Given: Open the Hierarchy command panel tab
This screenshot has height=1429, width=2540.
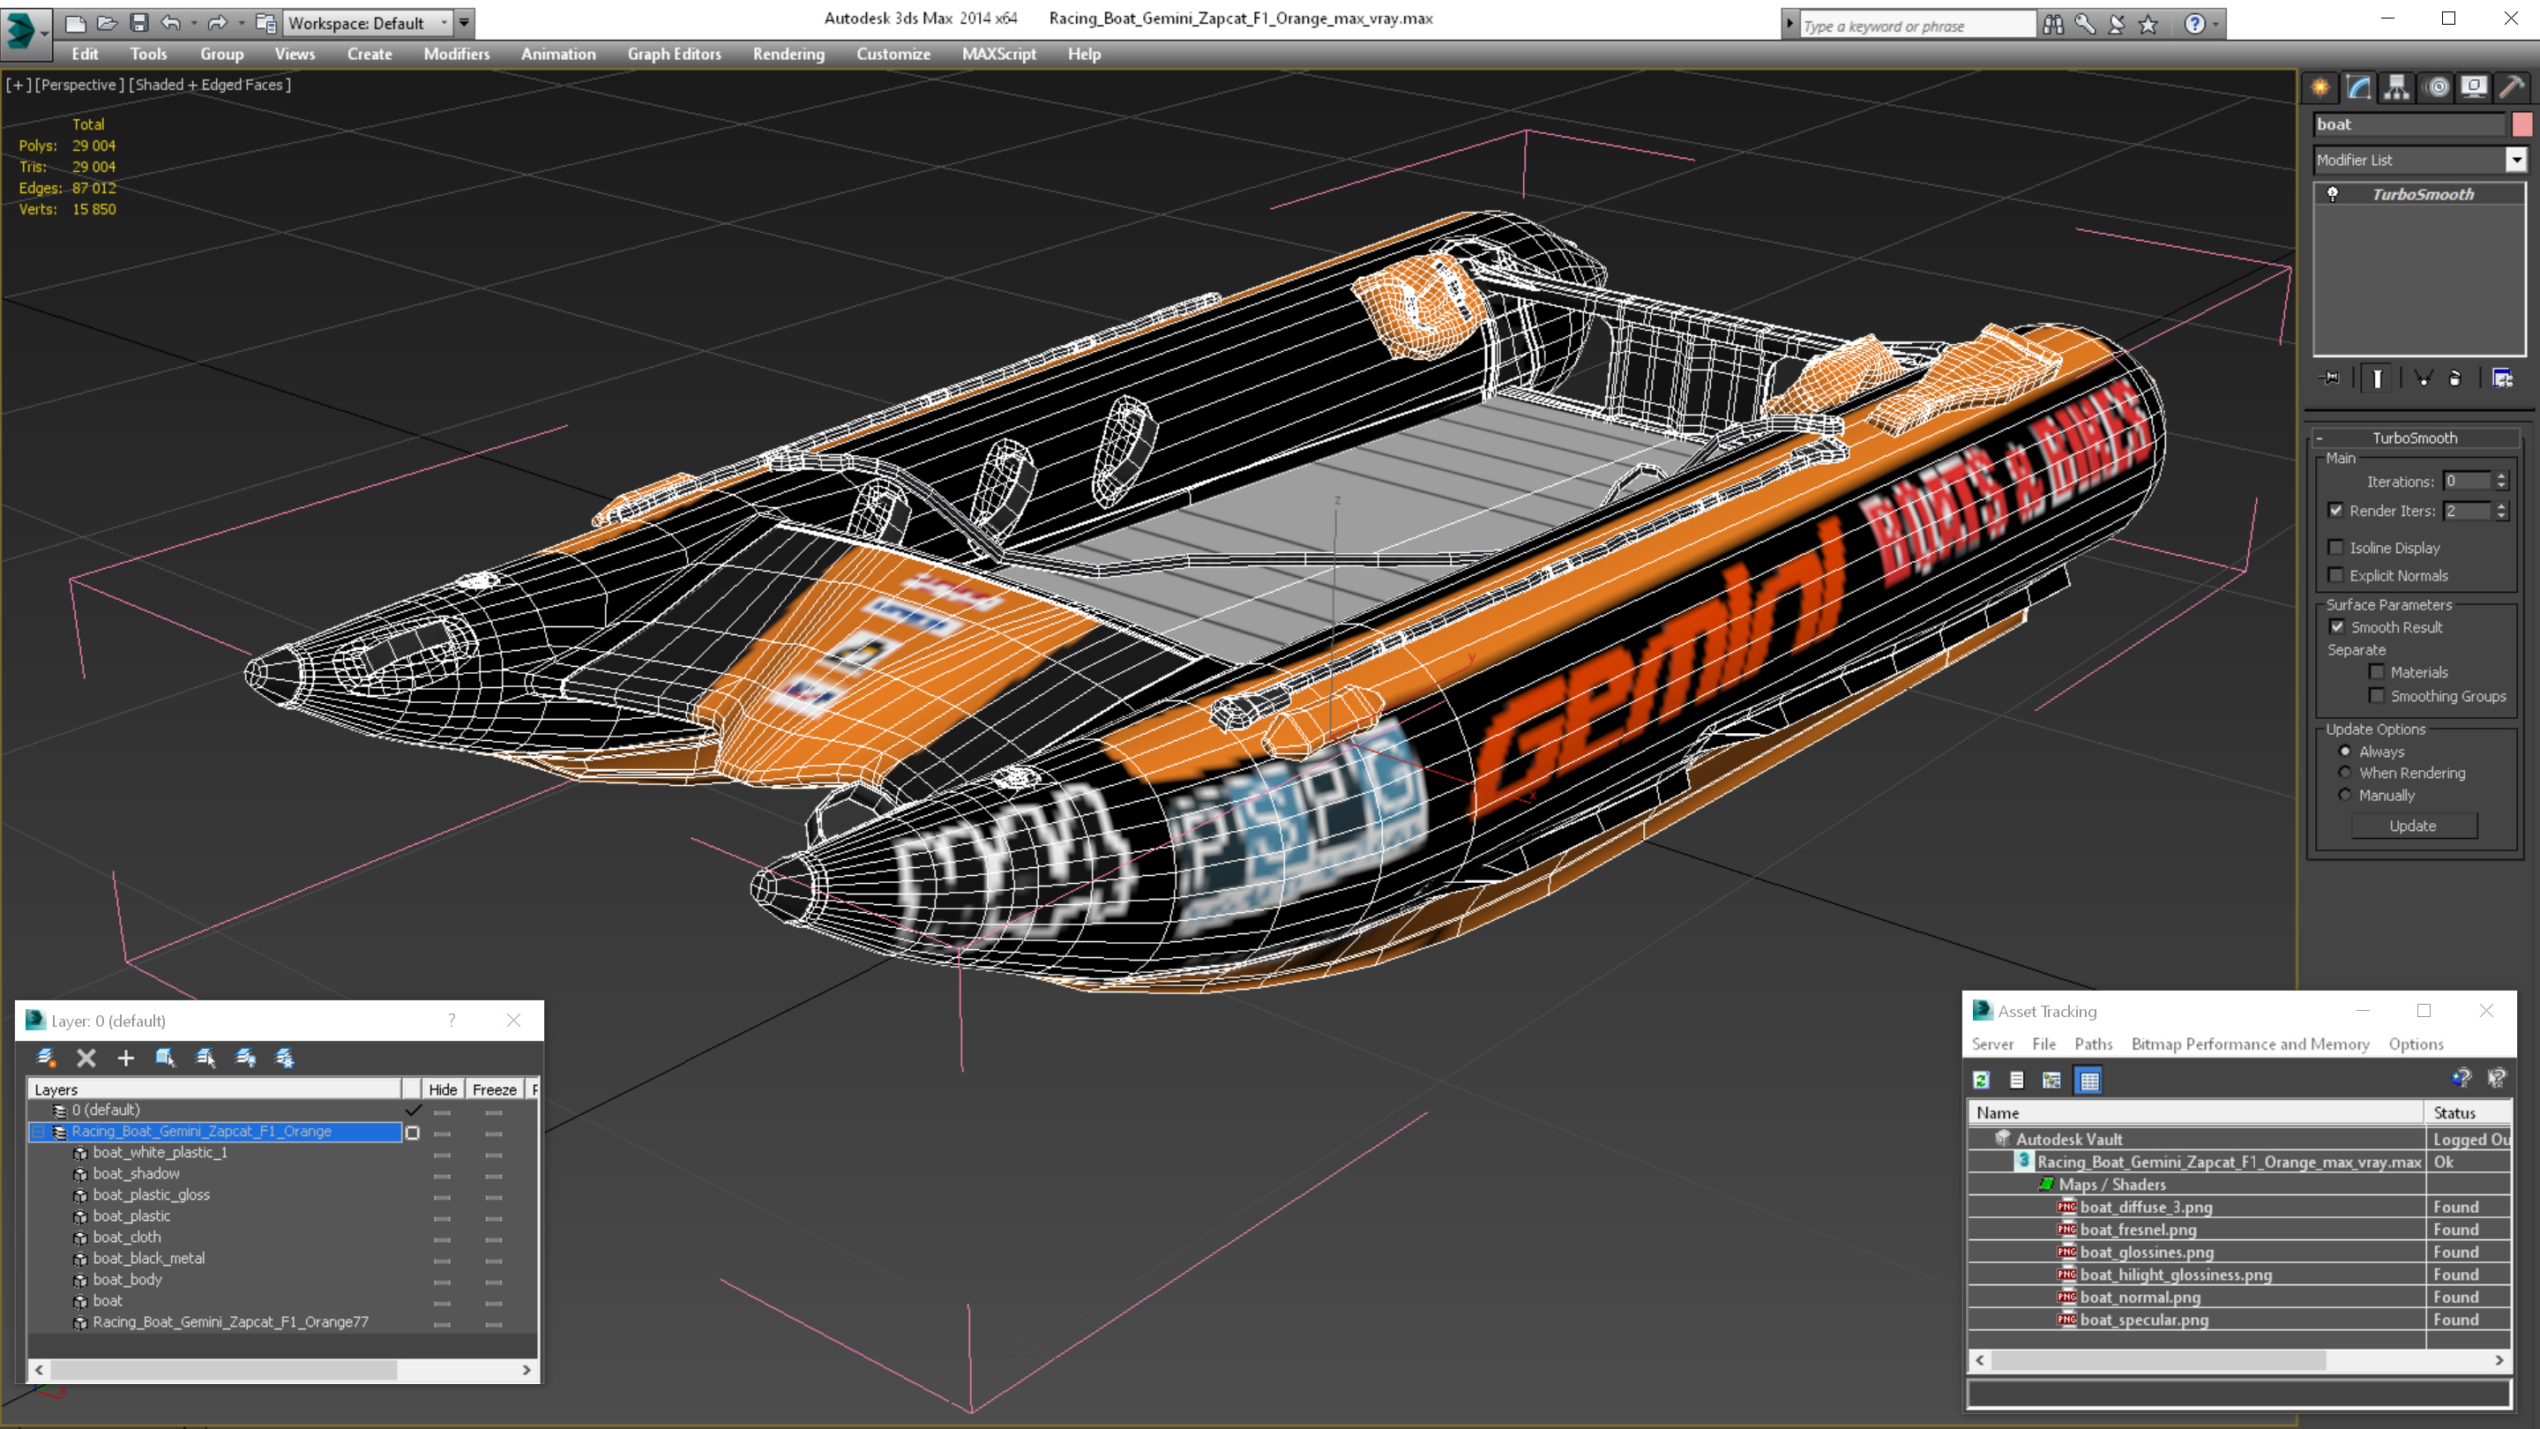Looking at the screenshot, I should pos(2397,88).
